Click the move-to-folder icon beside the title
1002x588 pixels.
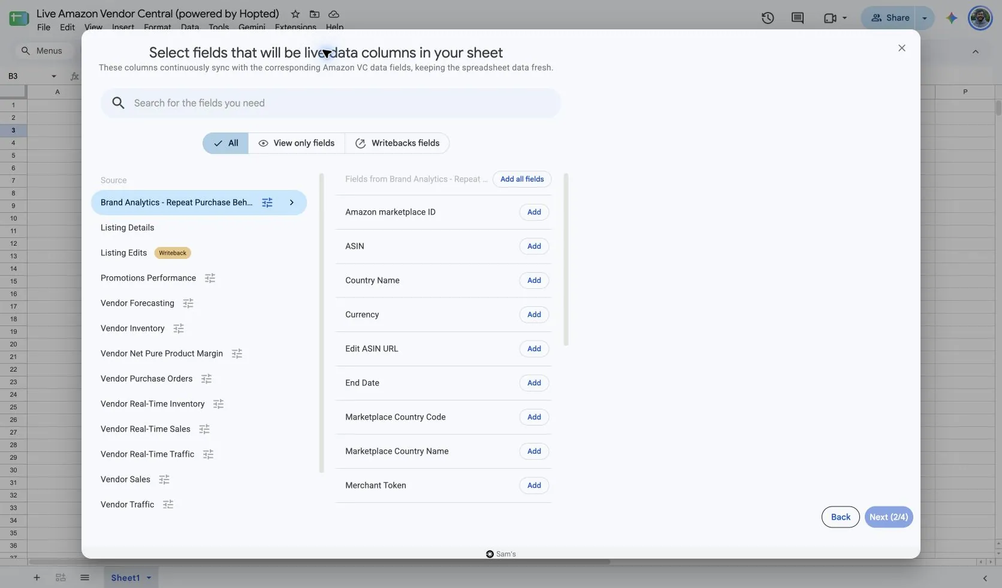click(x=315, y=14)
